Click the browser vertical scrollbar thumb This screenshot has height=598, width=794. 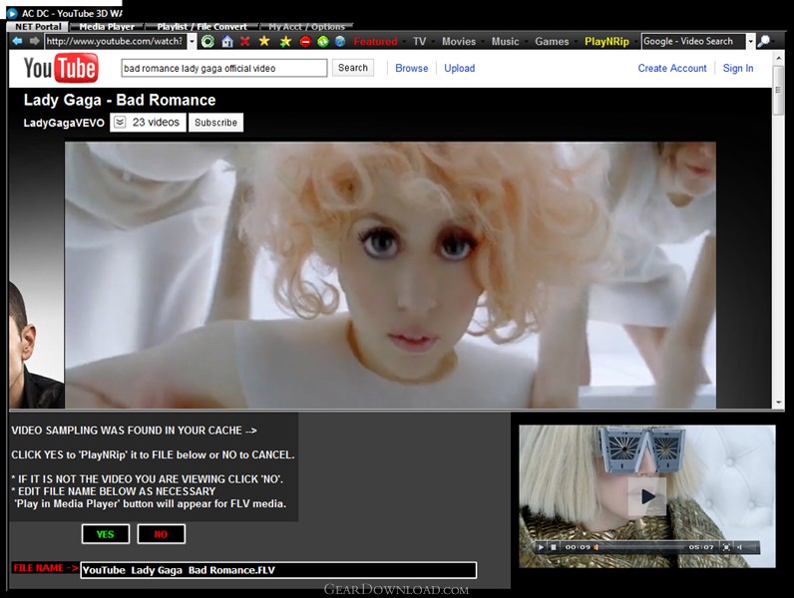[x=778, y=90]
